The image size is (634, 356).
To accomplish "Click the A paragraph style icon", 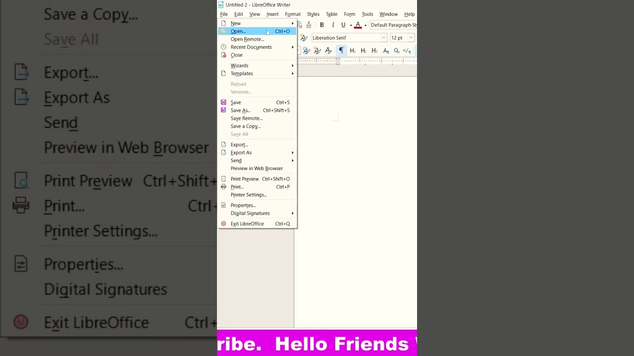I will pos(385,50).
